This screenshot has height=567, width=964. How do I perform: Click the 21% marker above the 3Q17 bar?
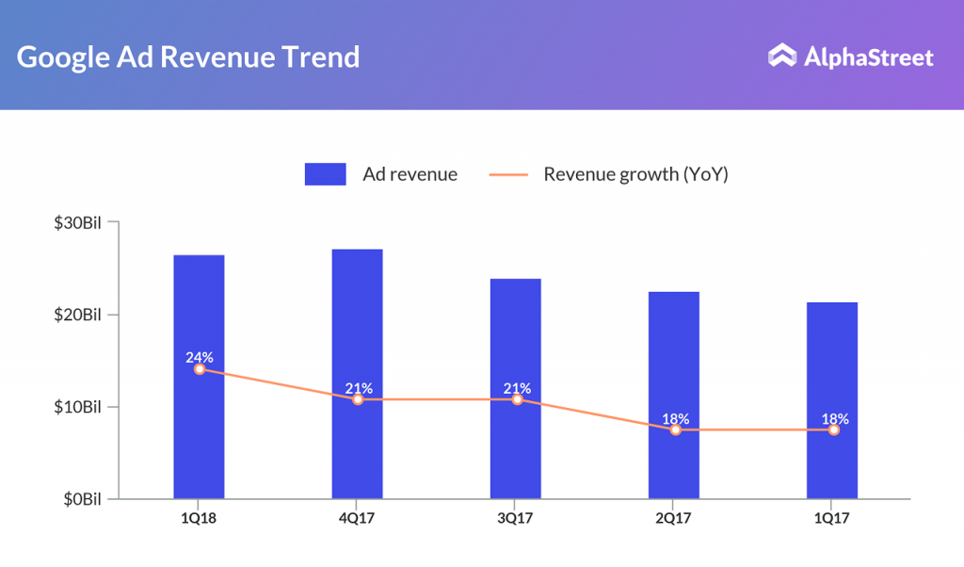pos(516,400)
